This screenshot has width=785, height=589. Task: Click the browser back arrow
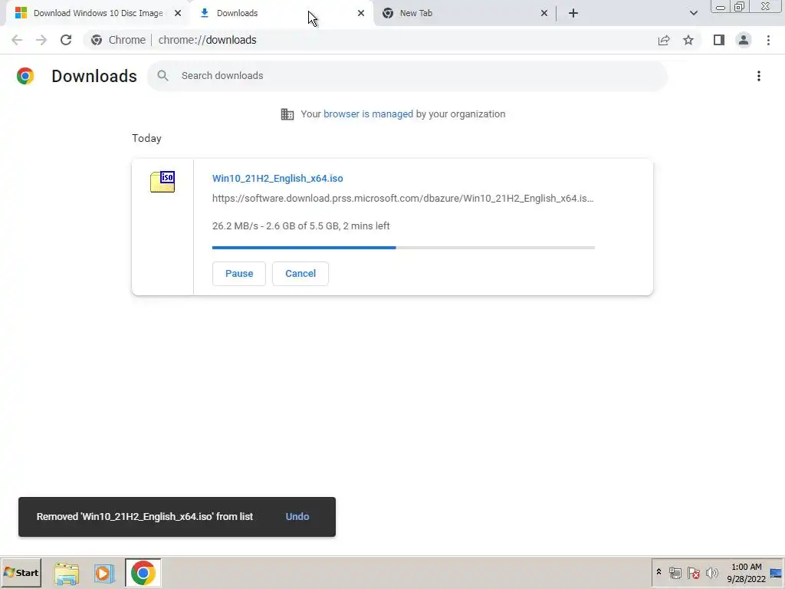pos(17,40)
